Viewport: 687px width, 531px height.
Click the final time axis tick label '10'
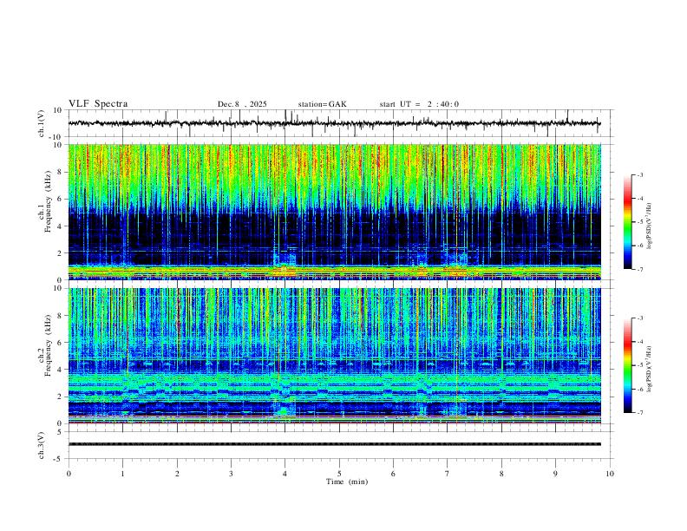[610, 474]
